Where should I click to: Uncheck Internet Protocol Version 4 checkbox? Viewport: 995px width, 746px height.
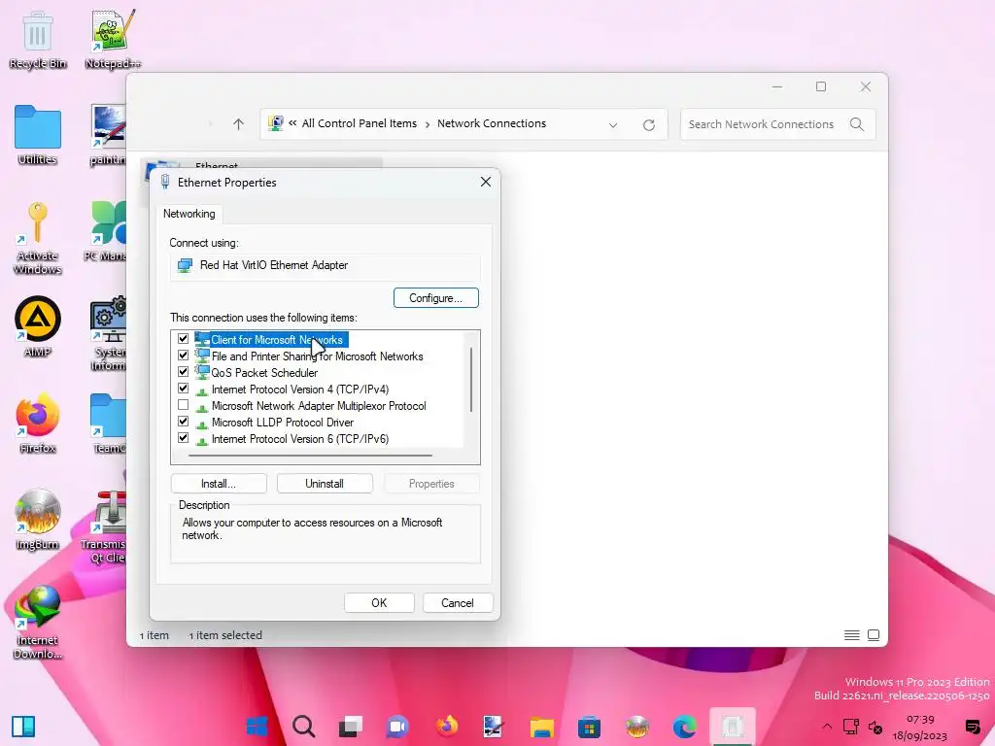click(184, 389)
